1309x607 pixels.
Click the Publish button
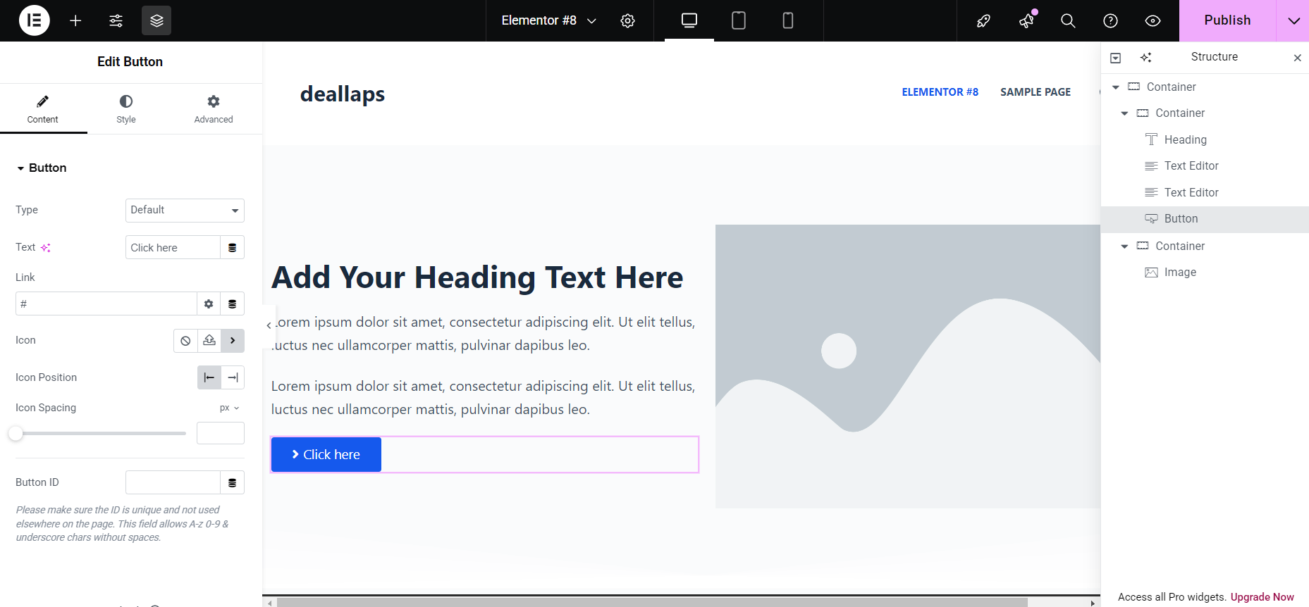(x=1227, y=20)
